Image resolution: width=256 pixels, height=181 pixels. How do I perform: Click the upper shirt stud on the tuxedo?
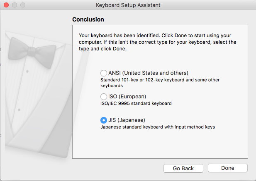point(27,71)
